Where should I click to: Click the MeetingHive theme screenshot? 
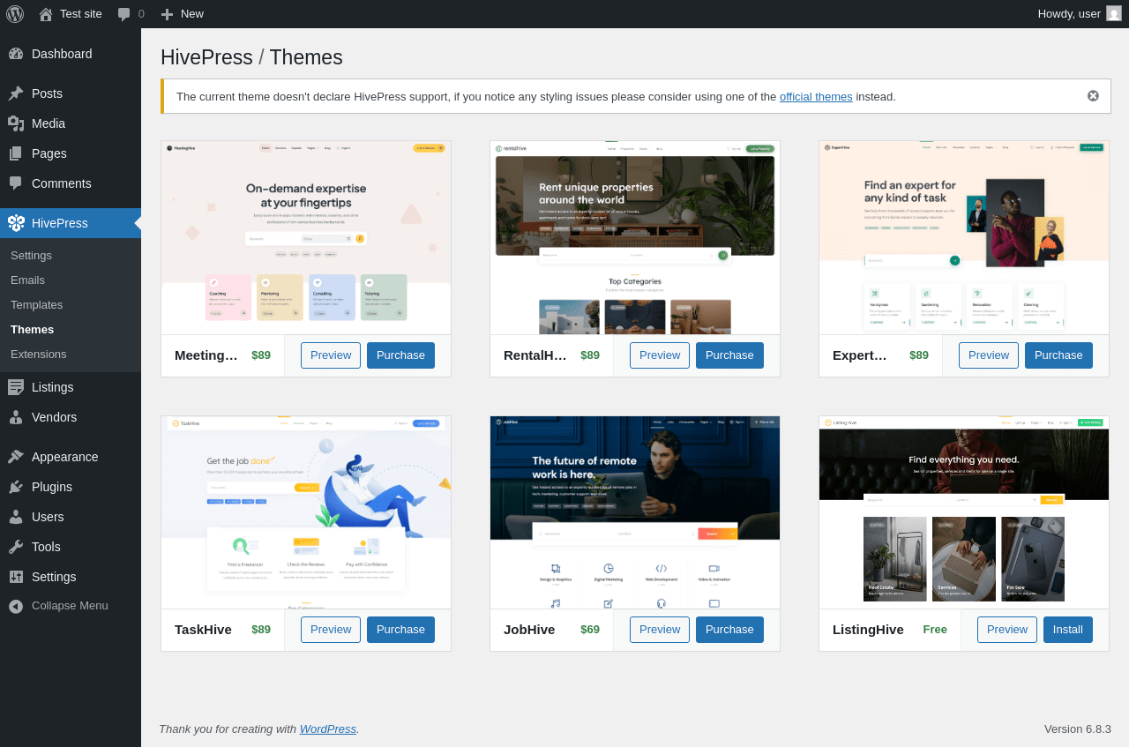[306, 238]
